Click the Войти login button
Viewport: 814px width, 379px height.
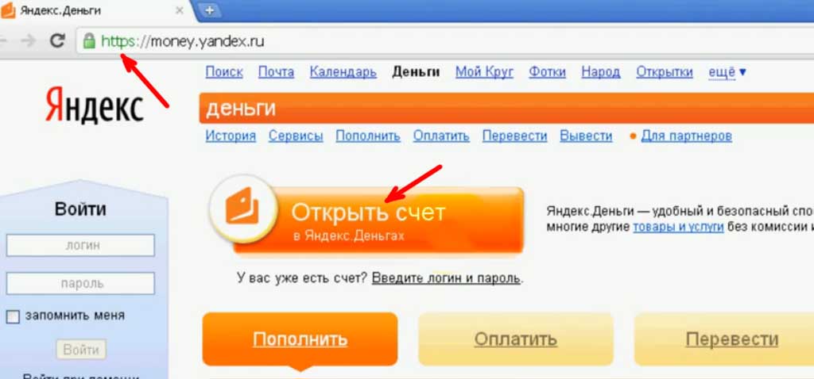point(81,350)
